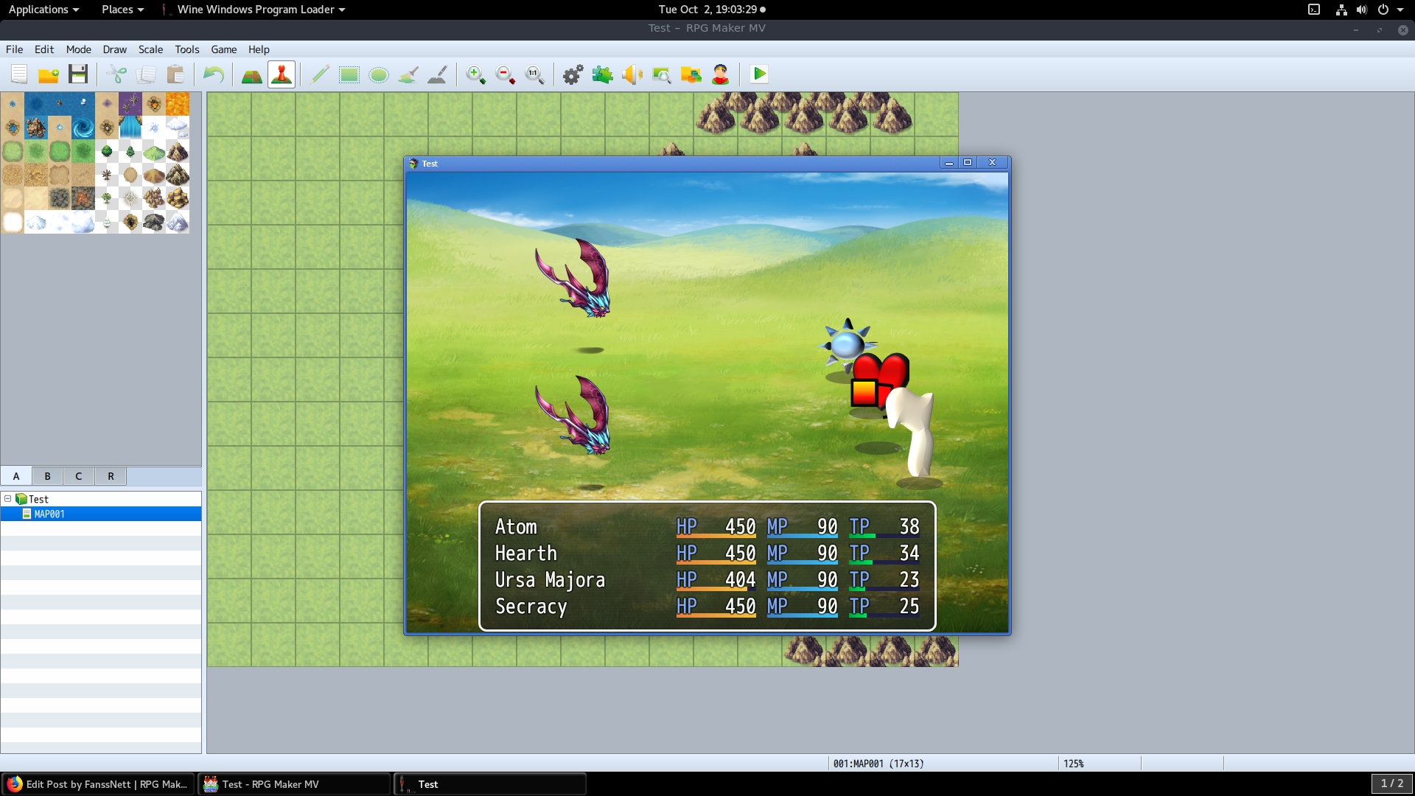Click the Actual Size 1:1 zoom icon

[x=535, y=74]
